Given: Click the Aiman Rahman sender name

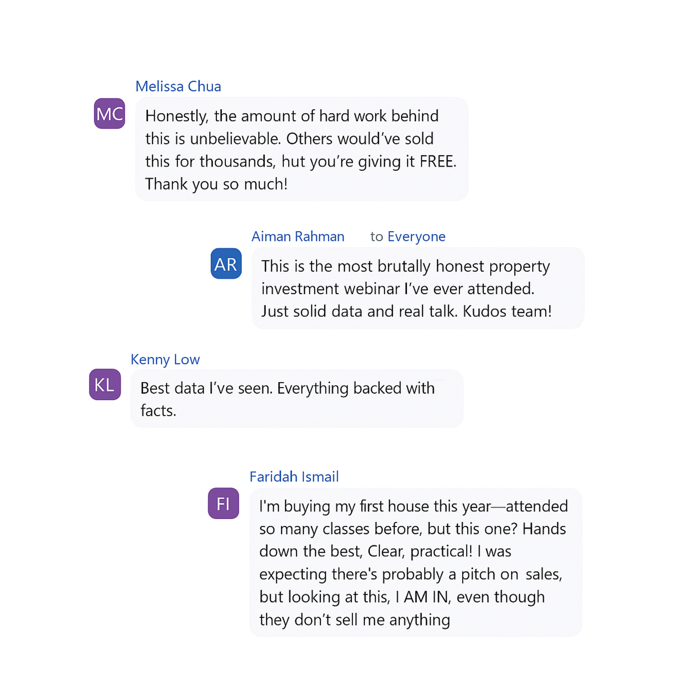Looking at the screenshot, I should coord(298,236).
